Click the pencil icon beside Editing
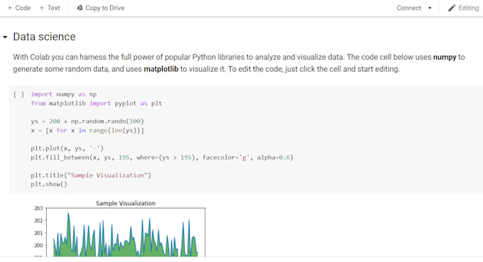The height and width of the screenshot is (262, 483). pos(452,8)
